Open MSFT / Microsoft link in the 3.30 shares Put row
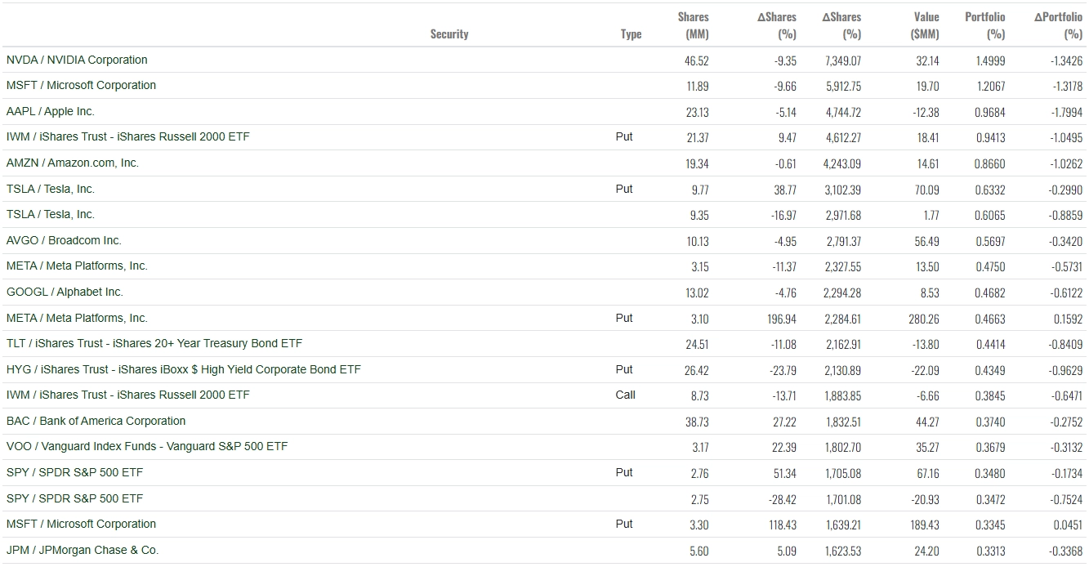The height and width of the screenshot is (567, 1089). [x=81, y=524]
